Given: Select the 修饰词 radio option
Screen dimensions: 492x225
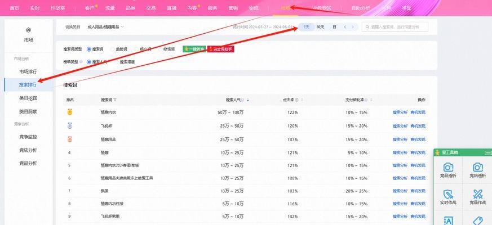Looking at the screenshot, I should (159, 49).
